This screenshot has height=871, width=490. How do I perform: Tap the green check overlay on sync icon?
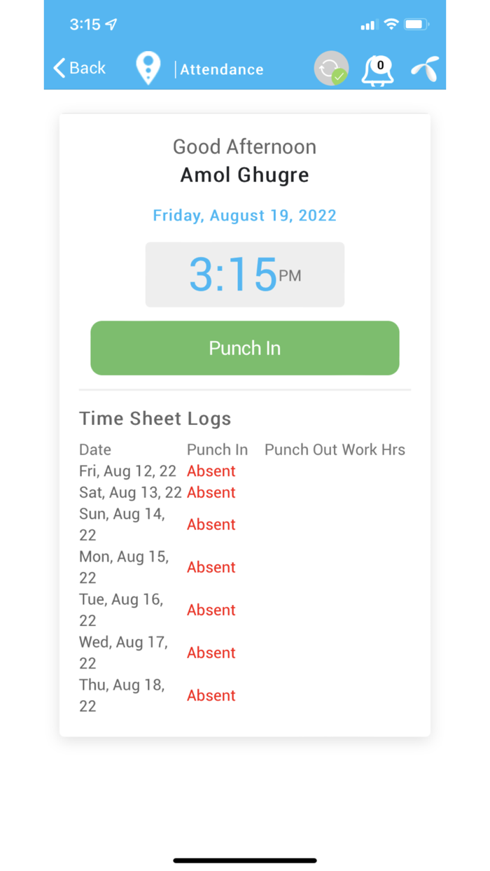click(341, 77)
